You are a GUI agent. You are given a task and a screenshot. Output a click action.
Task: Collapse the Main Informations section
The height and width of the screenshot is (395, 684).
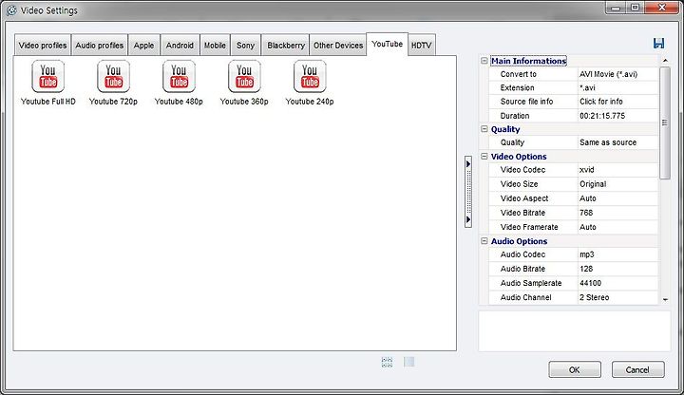pyautogui.click(x=484, y=61)
